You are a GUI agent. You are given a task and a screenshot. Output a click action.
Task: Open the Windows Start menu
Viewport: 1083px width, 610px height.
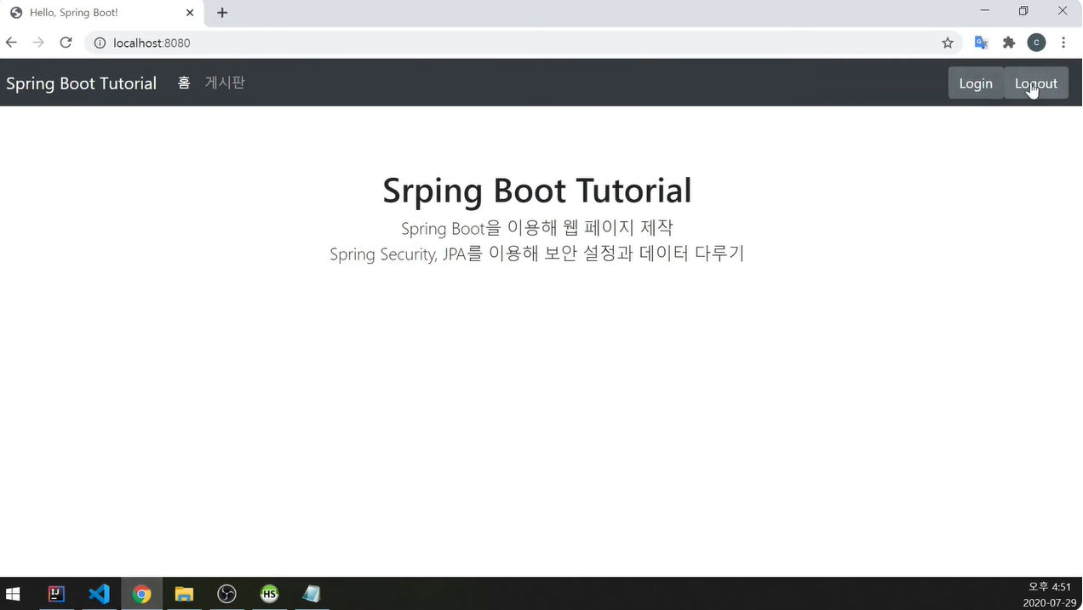tap(14, 594)
